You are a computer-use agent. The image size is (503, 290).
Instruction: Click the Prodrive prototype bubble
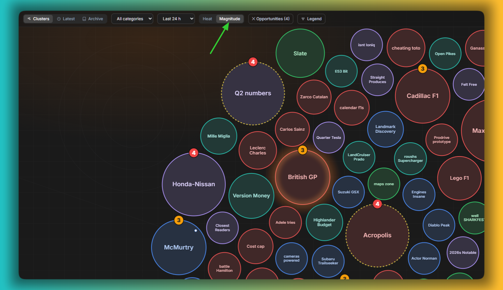[x=442, y=140]
